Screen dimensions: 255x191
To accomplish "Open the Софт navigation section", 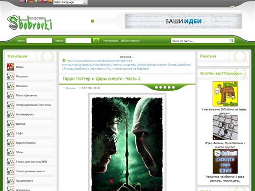I will (31, 133).
